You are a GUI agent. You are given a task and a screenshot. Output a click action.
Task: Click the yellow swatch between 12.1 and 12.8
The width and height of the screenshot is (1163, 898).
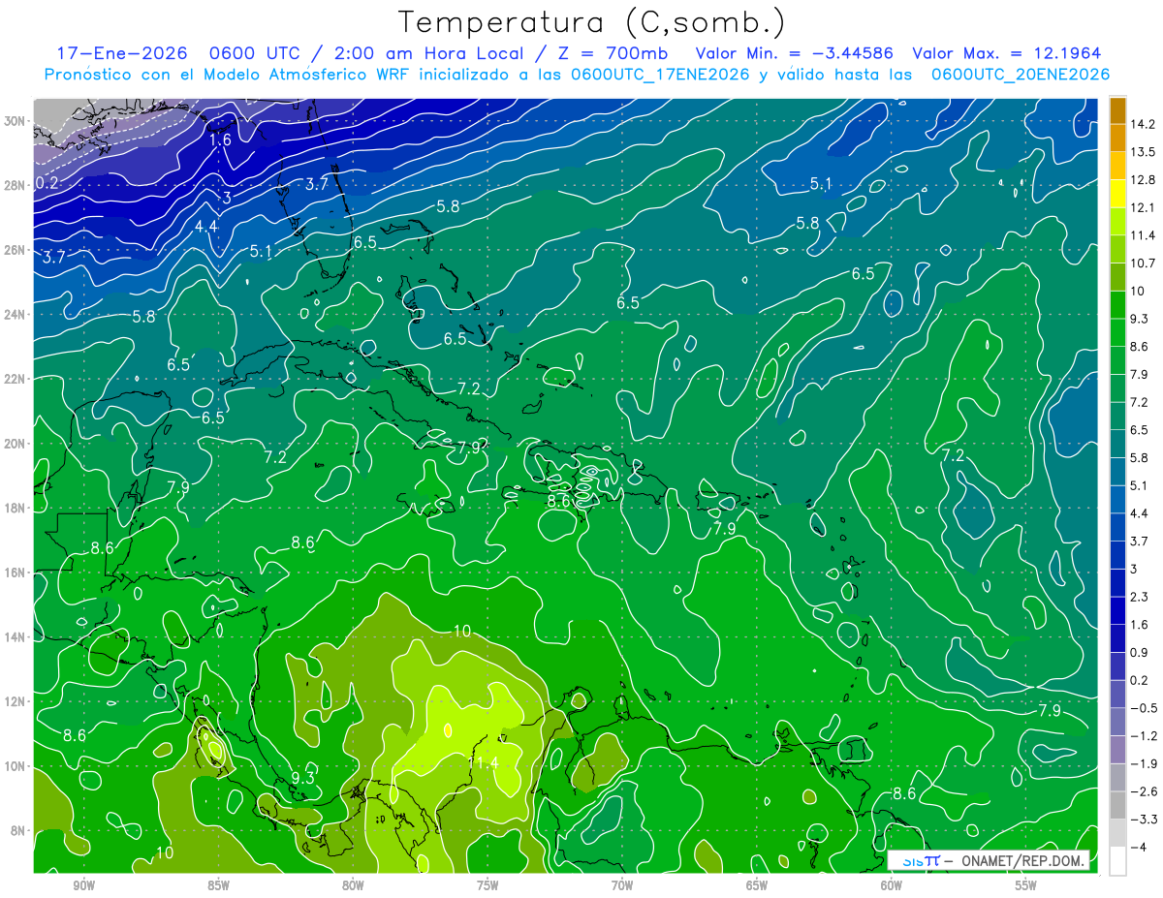(1117, 195)
